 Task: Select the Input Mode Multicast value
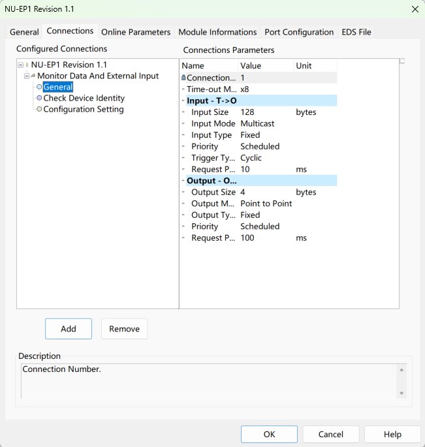click(x=257, y=124)
